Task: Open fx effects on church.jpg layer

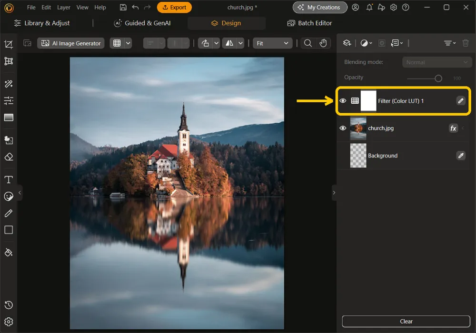Action: (x=453, y=128)
